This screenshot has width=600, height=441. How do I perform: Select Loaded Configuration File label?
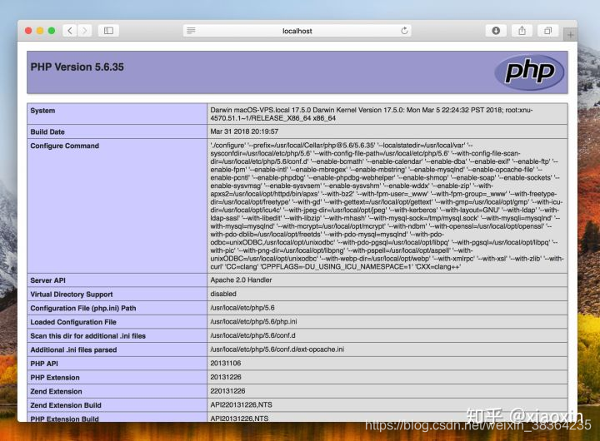pos(73,322)
